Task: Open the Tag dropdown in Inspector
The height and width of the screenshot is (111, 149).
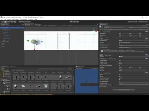Action: (x=114, y=28)
